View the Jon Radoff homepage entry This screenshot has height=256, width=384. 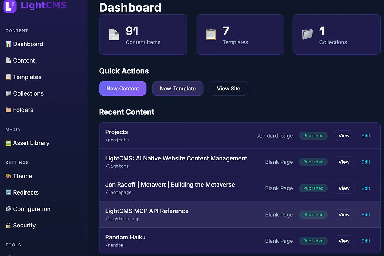coord(344,188)
